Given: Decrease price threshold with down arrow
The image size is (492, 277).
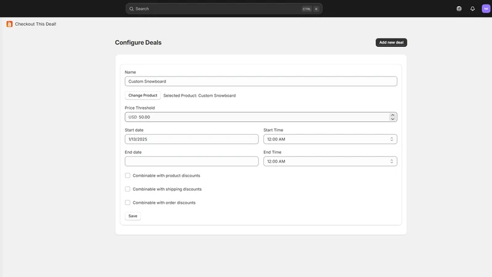Looking at the screenshot, I should [392, 119].
